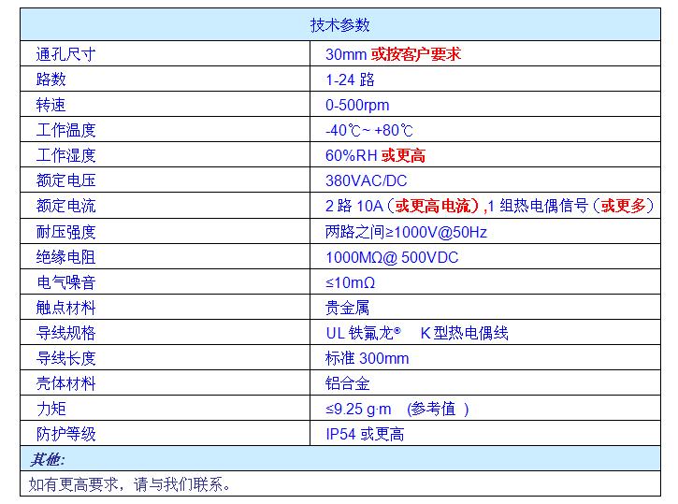Click the 如有更高要求，请与我们联系 note
The image size is (678, 504).
pyautogui.click(x=129, y=483)
